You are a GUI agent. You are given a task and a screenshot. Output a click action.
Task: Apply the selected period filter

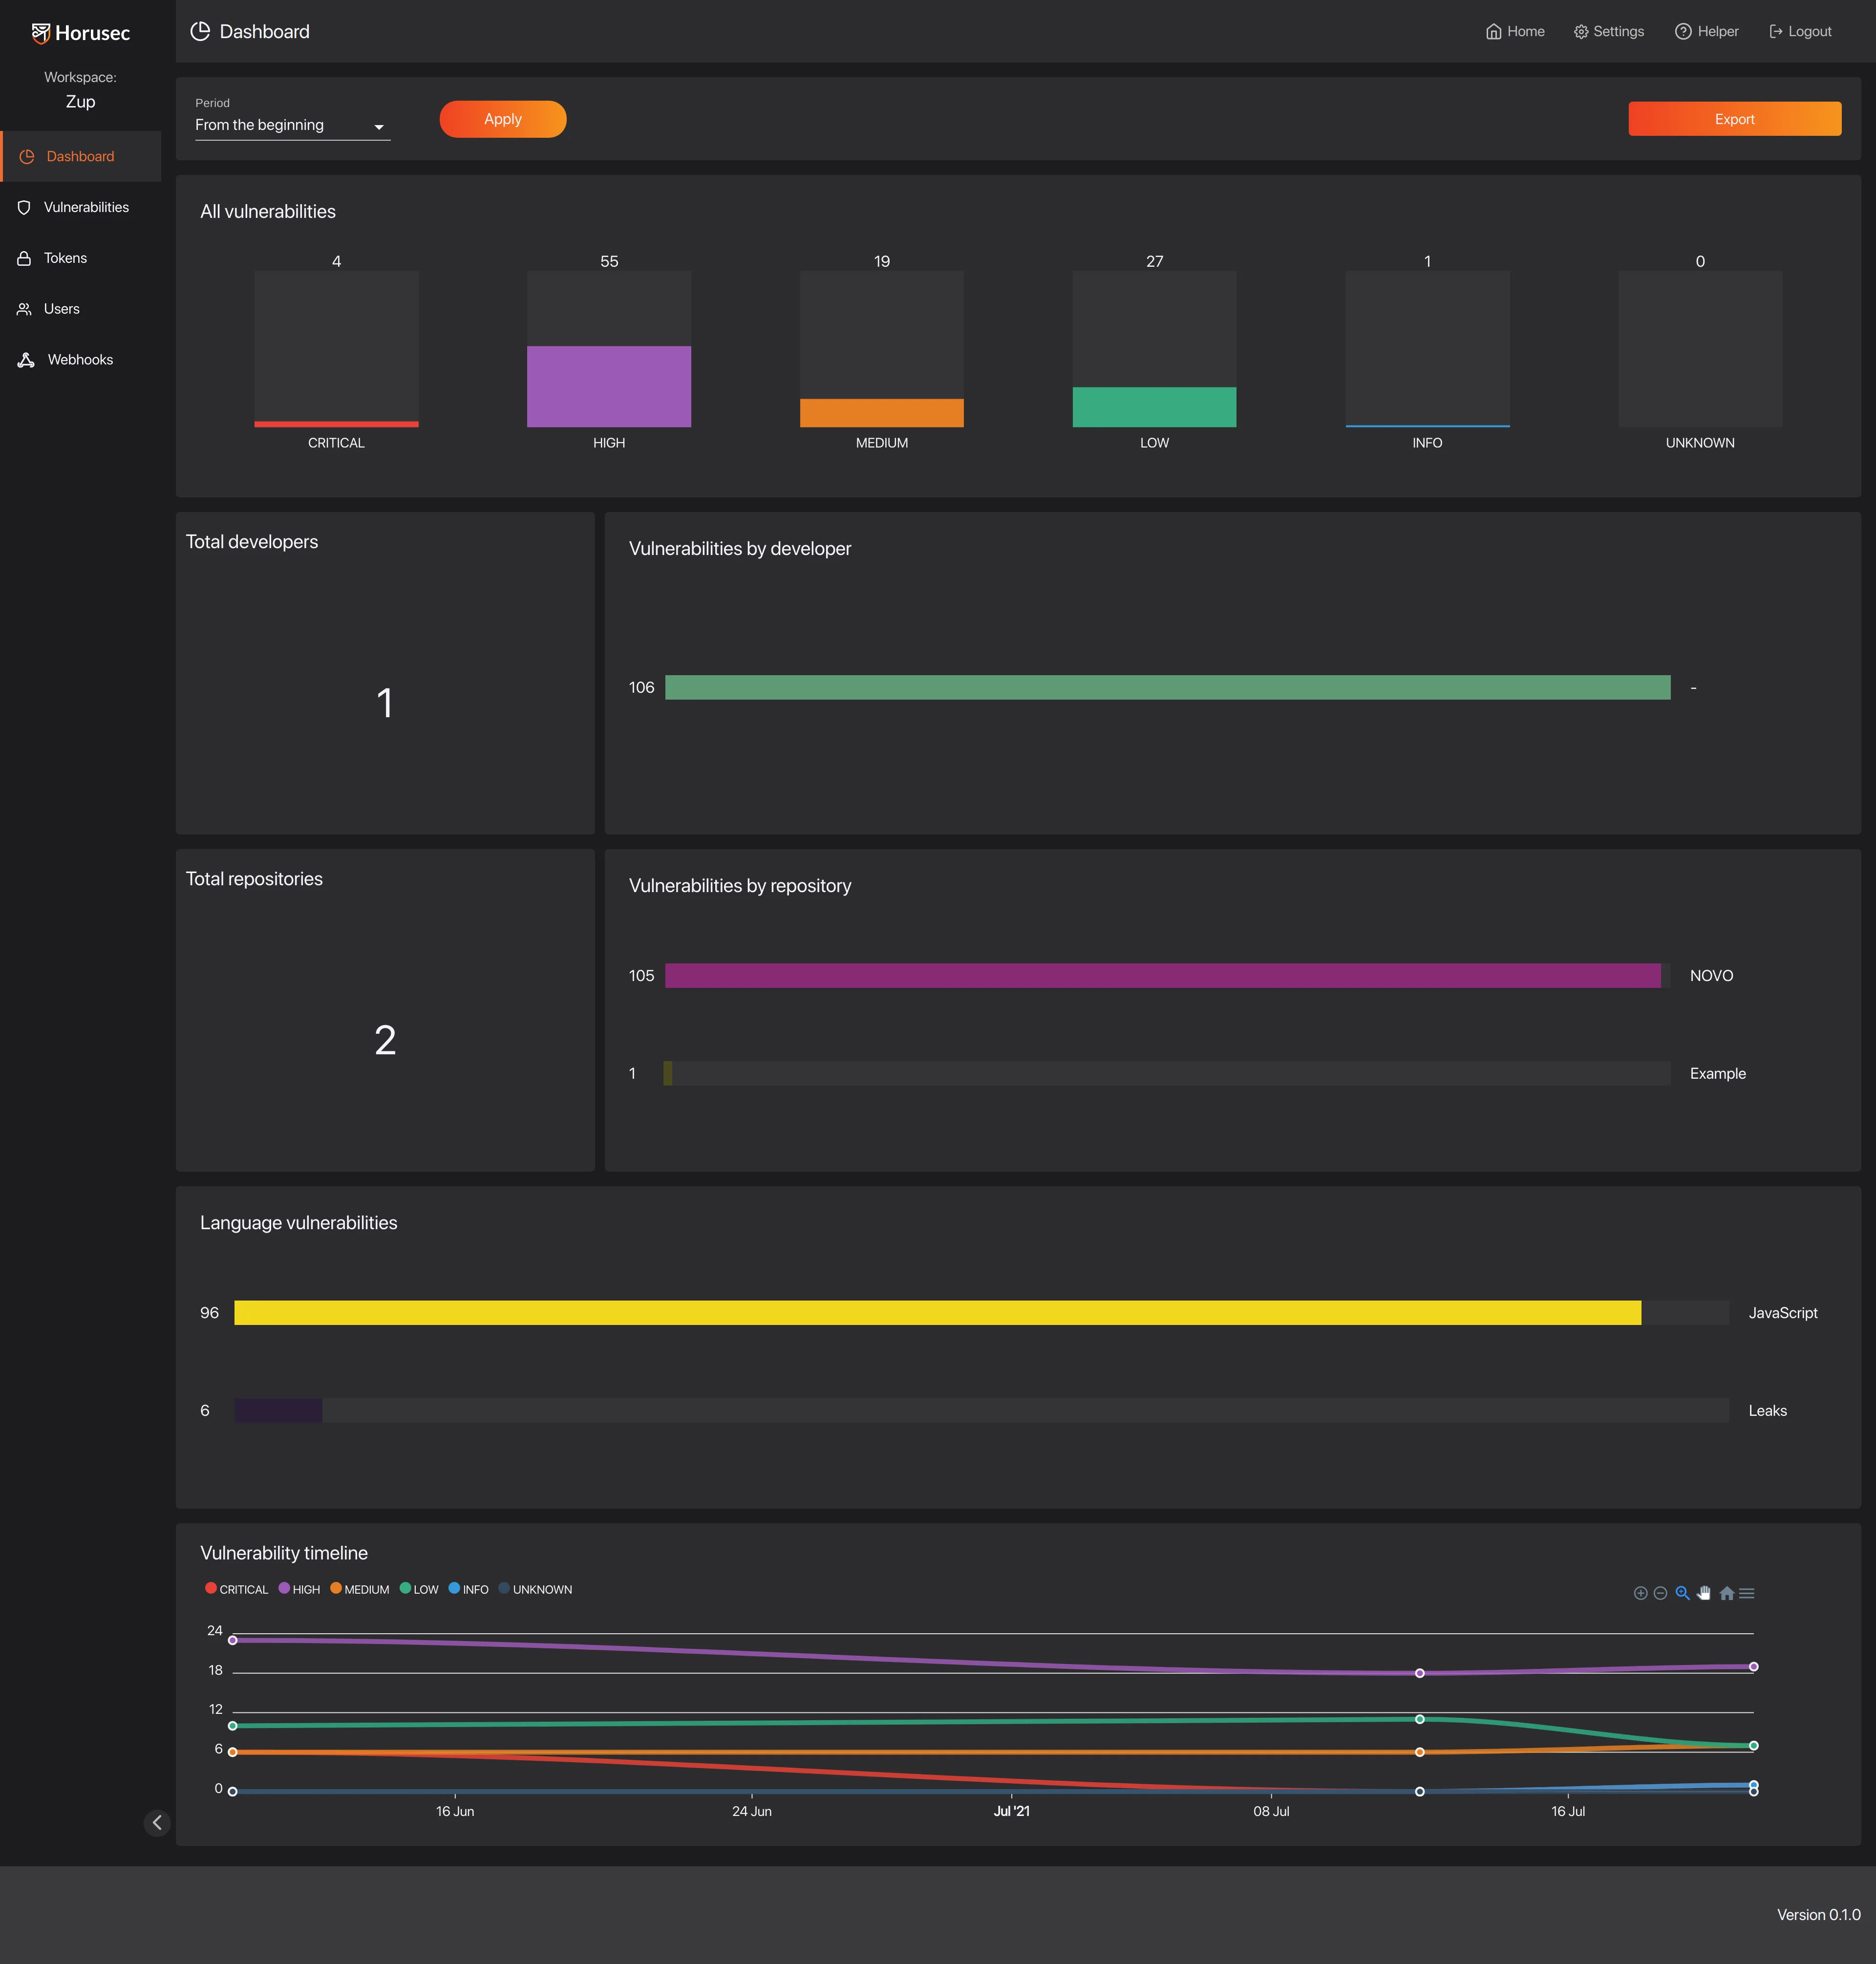pyautogui.click(x=502, y=118)
